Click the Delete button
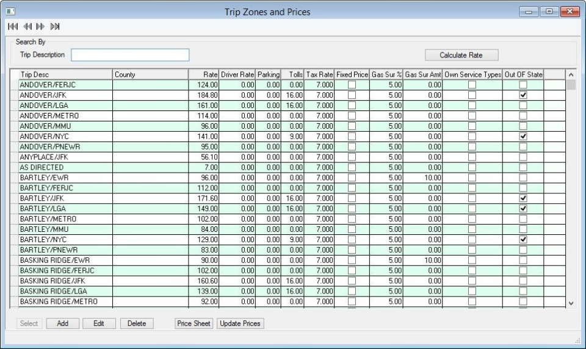 click(137, 323)
